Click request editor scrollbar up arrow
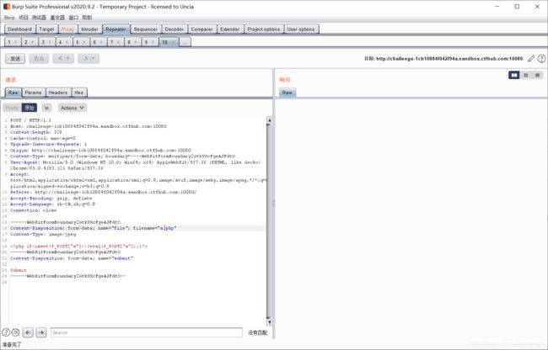 point(269,120)
